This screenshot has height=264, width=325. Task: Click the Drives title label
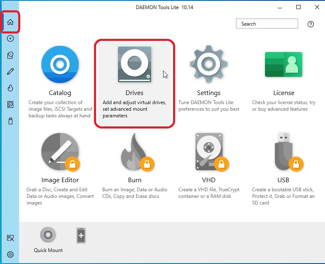(135, 93)
